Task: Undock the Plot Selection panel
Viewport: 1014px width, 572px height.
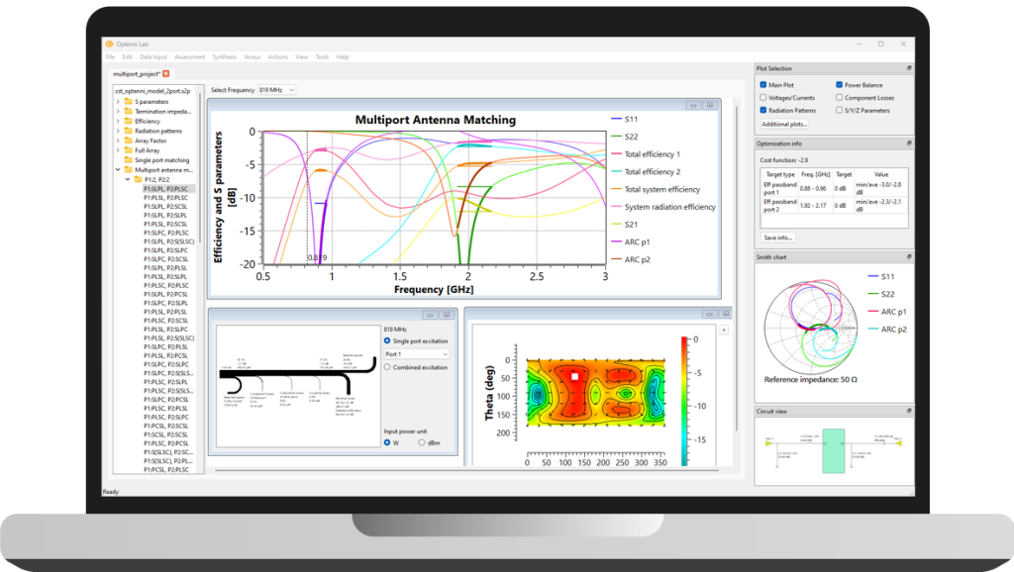Action: click(909, 68)
